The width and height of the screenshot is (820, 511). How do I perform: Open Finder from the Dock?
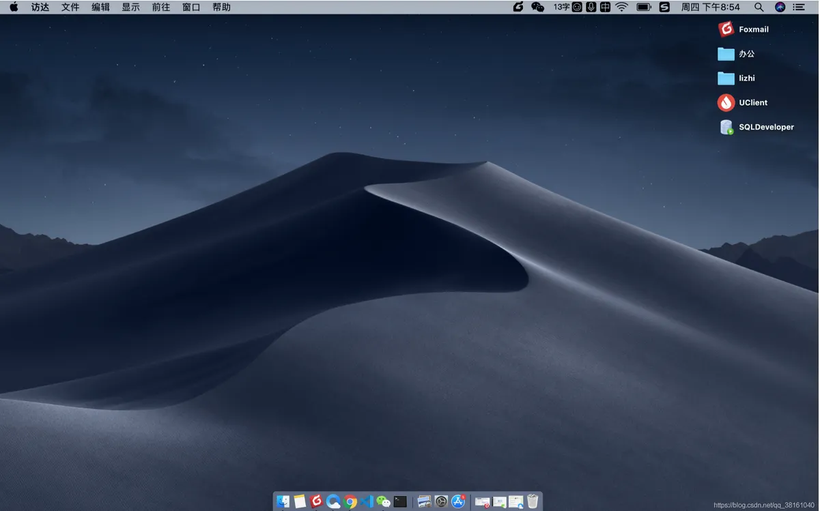[283, 501]
